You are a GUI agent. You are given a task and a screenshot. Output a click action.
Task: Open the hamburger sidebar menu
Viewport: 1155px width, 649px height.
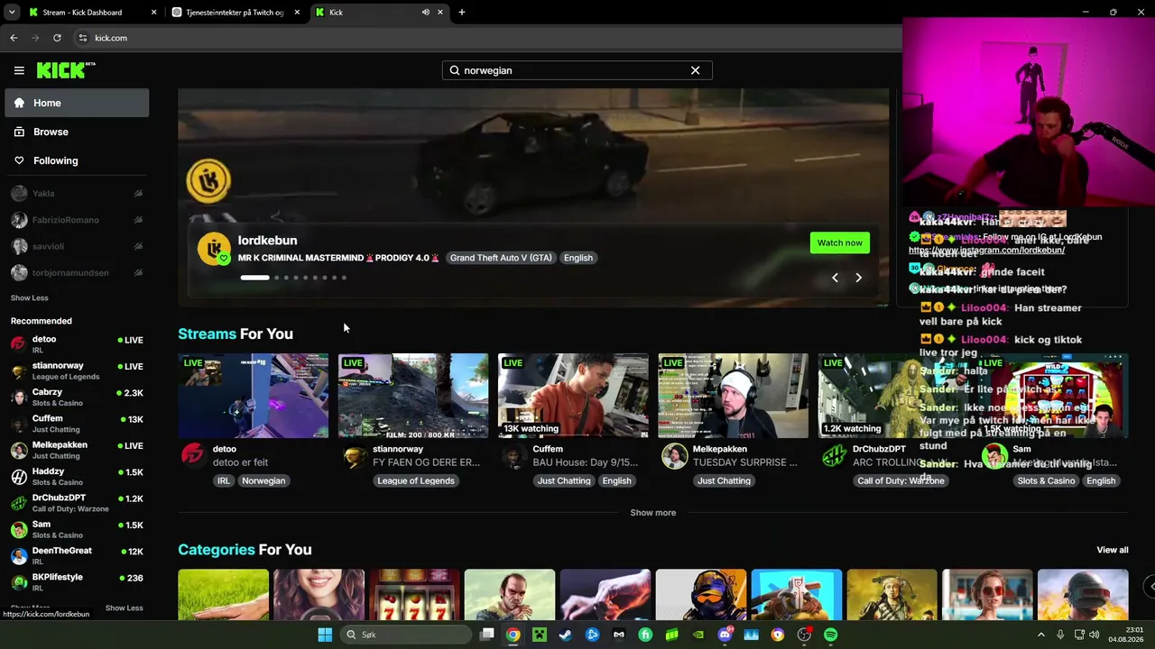(x=19, y=70)
